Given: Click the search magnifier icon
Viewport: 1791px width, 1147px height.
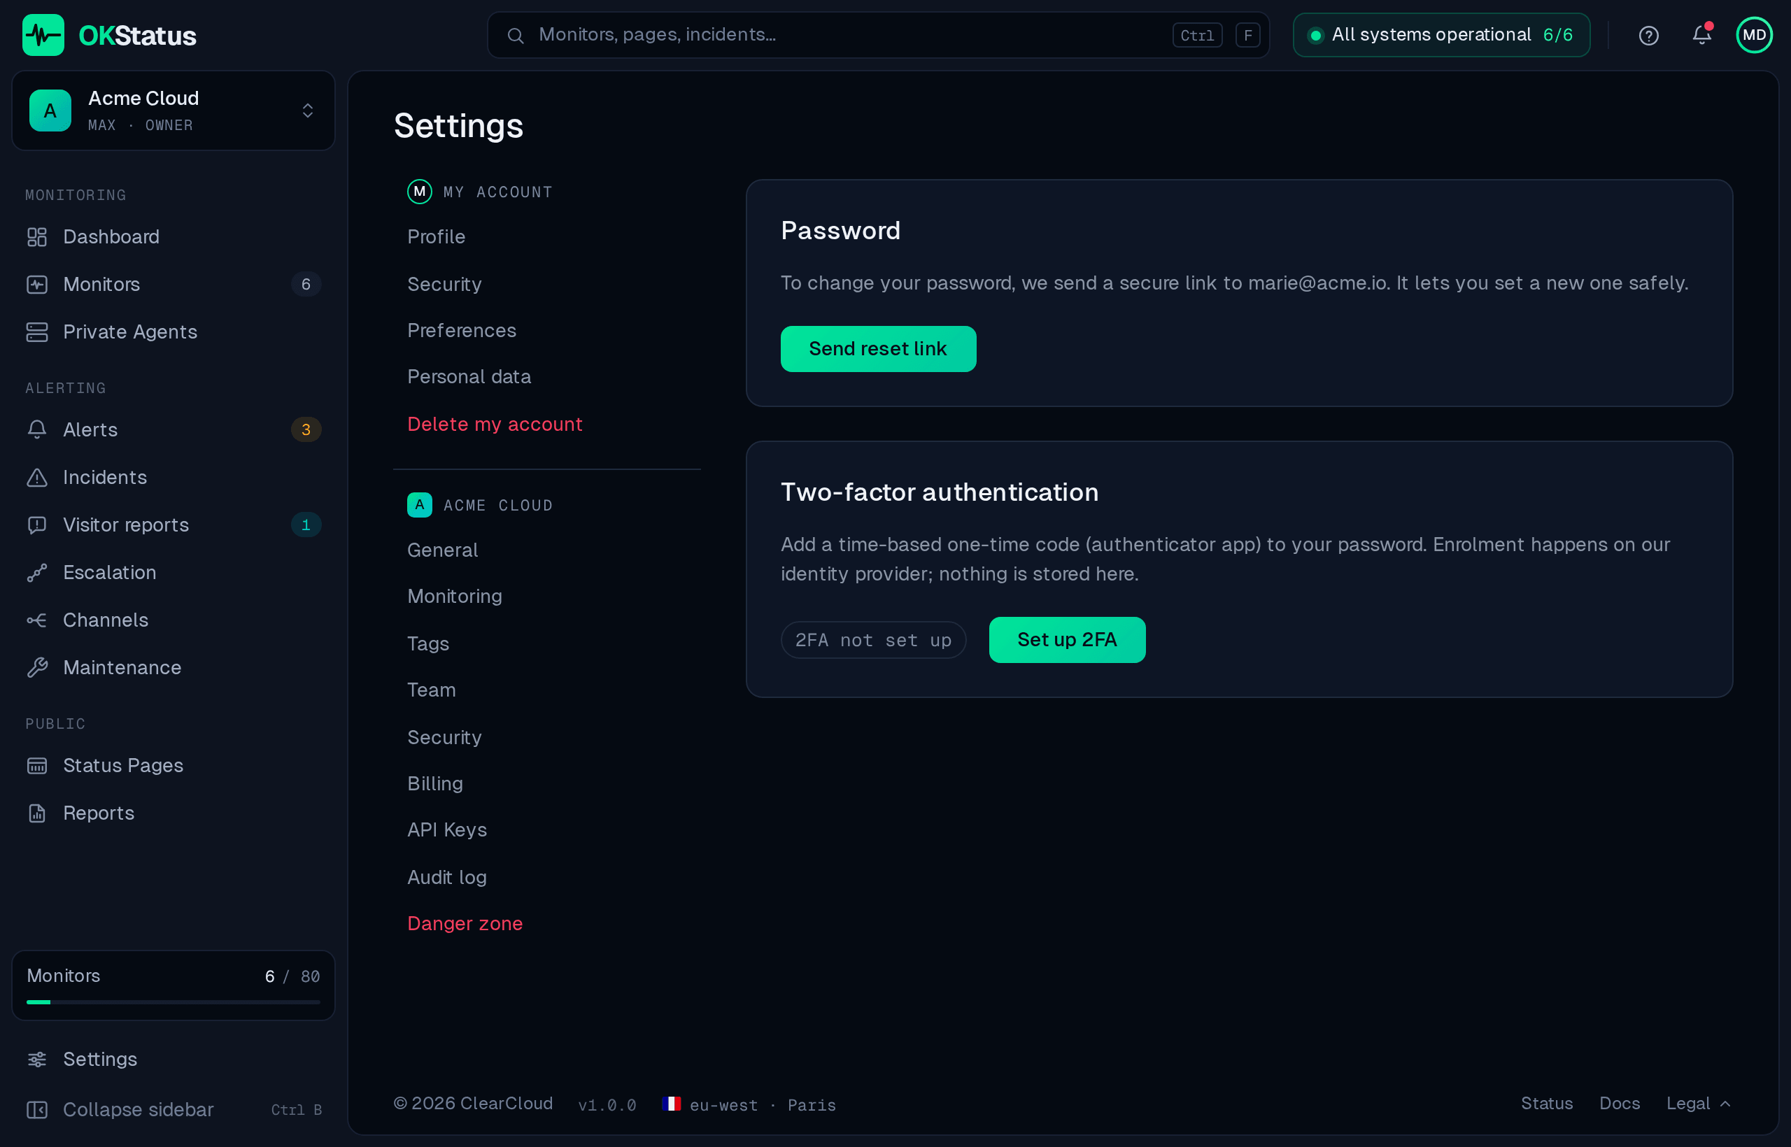Looking at the screenshot, I should tap(515, 35).
